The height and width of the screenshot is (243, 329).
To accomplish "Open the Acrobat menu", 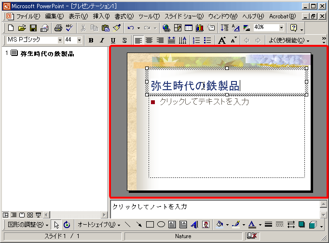I will click(282, 16).
